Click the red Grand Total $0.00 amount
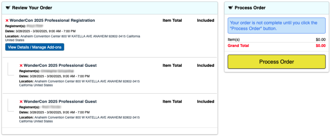Image resolution: width=332 pixels, height=138 pixels. 320,46
